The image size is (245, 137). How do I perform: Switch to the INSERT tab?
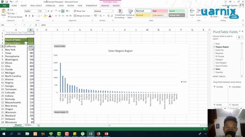click(24, 6)
